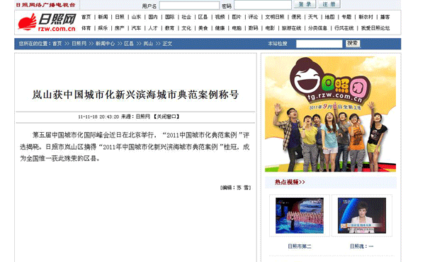Open the 山东 navigation item

[136, 17]
